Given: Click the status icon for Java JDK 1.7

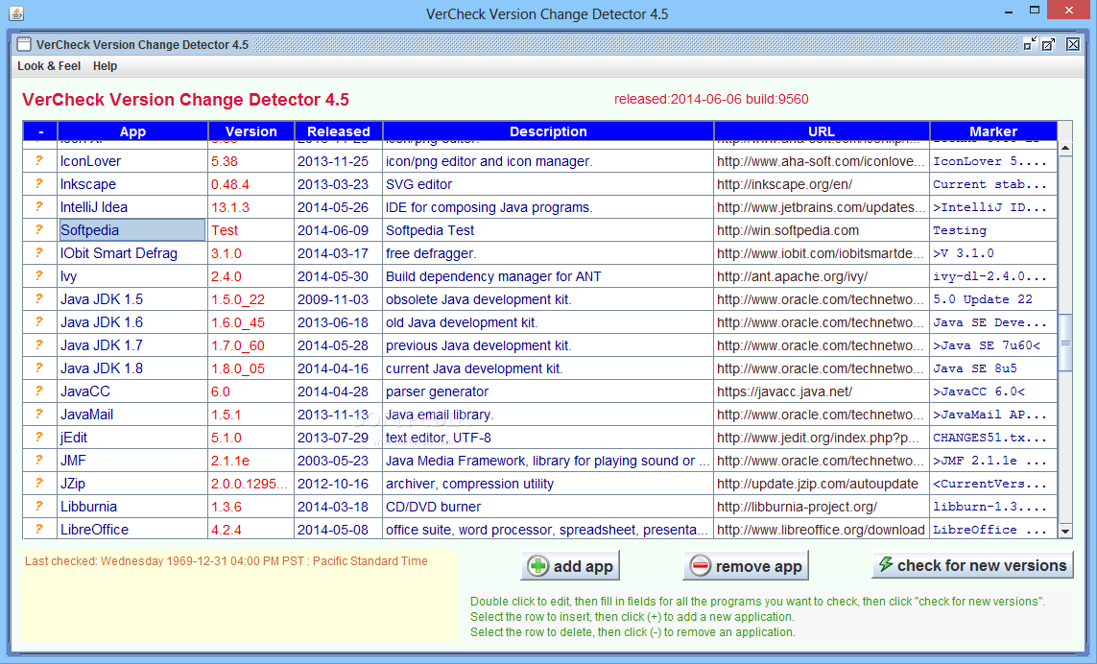Looking at the screenshot, I should (39, 344).
